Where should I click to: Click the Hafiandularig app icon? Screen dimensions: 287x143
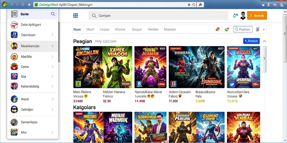[x=14, y=86]
